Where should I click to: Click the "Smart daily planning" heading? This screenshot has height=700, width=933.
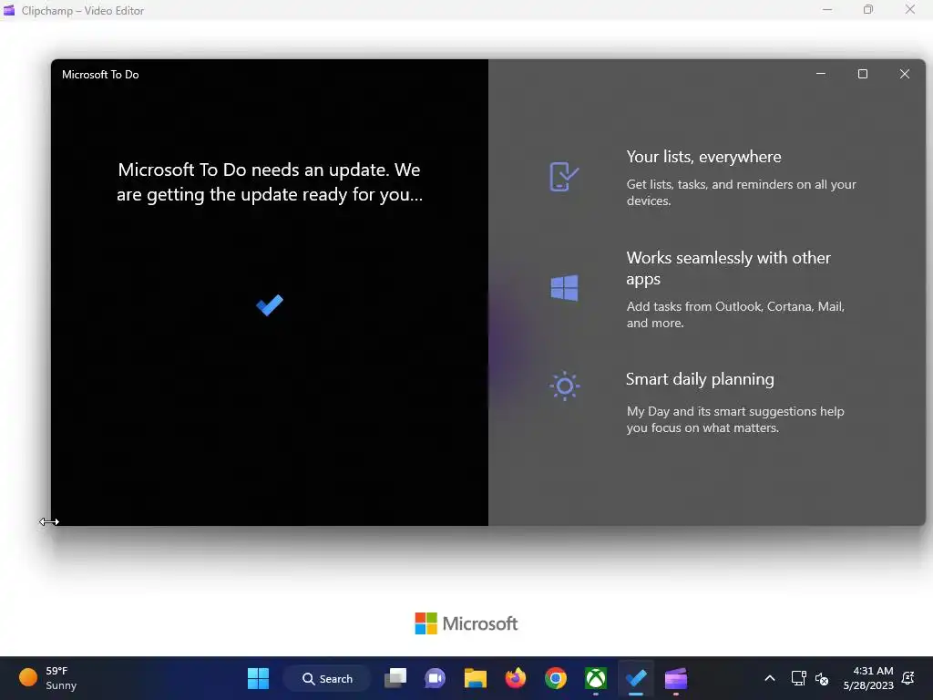(700, 379)
